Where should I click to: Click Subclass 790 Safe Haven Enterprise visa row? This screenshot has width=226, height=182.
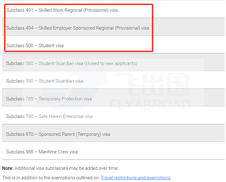(x=49, y=116)
